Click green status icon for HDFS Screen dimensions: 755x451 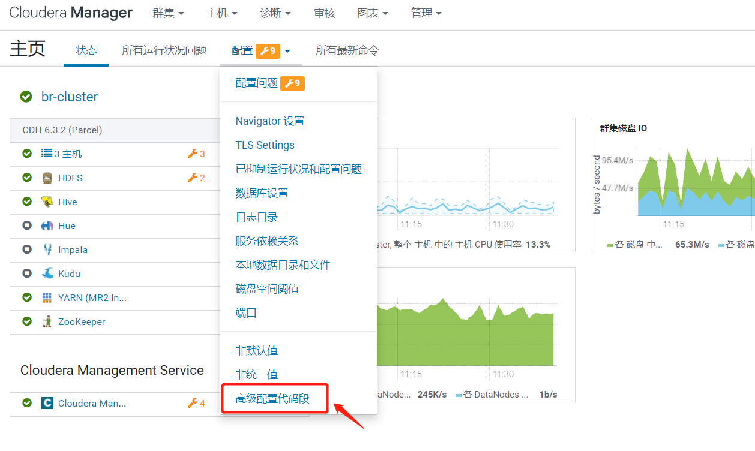click(x=27, y=178)
